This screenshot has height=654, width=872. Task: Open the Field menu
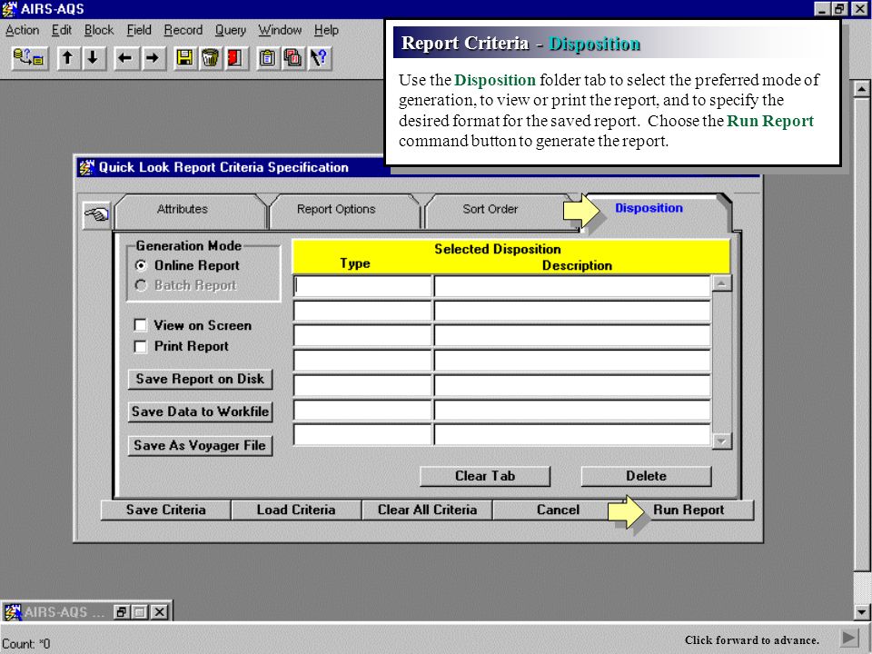139,30
